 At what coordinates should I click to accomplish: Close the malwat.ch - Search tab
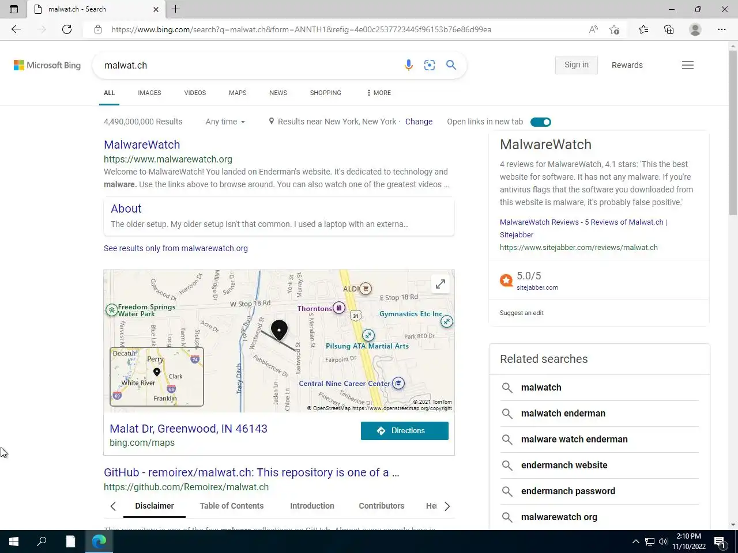click(156, 9)
